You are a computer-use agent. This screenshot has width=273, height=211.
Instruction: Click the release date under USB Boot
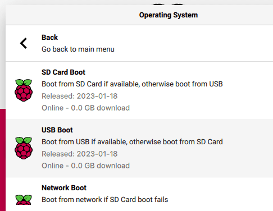point(80,154)
